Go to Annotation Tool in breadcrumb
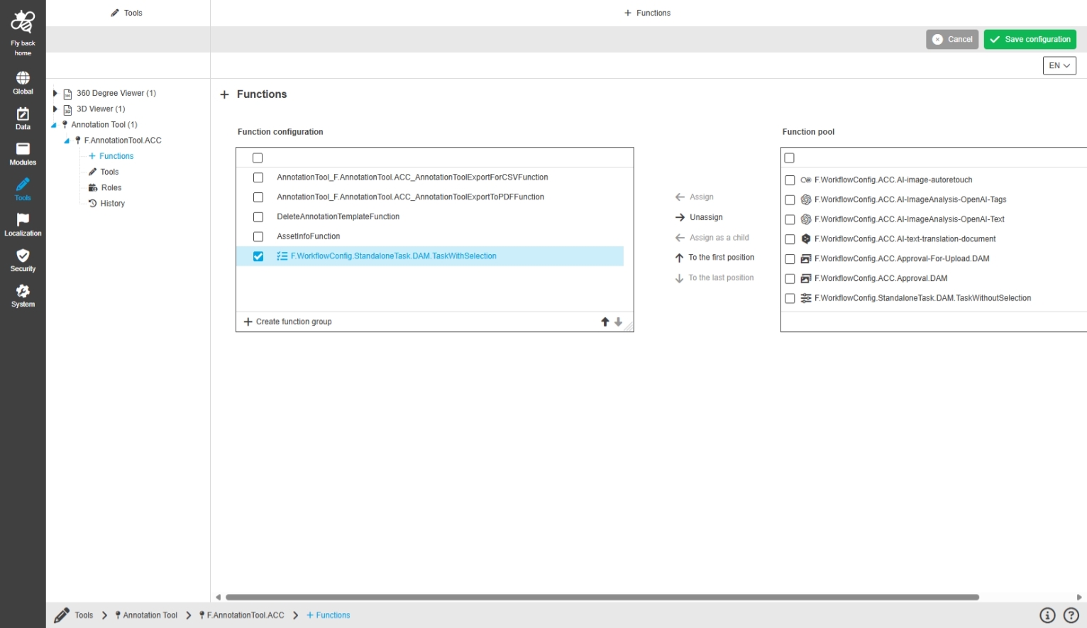 [147, 615]
